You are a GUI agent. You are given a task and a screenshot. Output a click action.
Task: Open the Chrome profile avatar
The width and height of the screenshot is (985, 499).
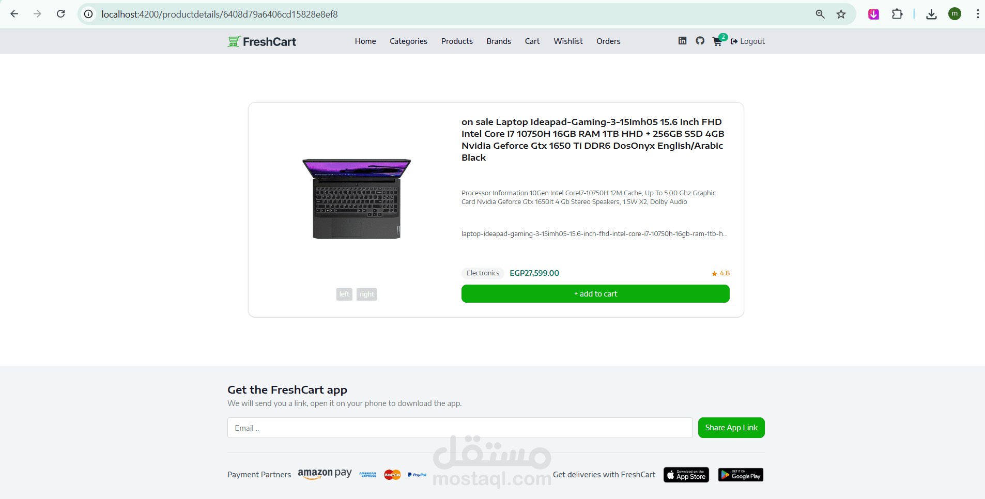[x=955, y=14]
